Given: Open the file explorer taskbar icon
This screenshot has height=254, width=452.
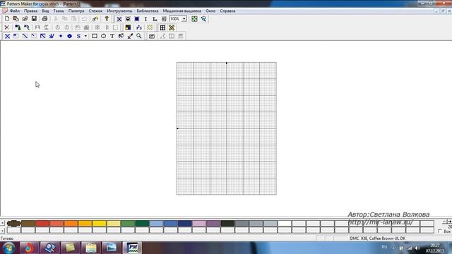Looking at the screenshot, I should [x=91, y=248].
